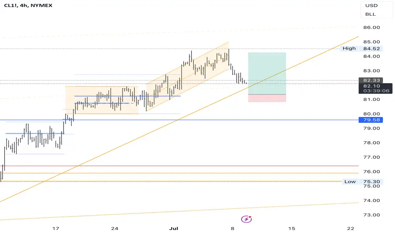
Task: Click the 78.00 price axis label
Action: [x=371, y=143]
